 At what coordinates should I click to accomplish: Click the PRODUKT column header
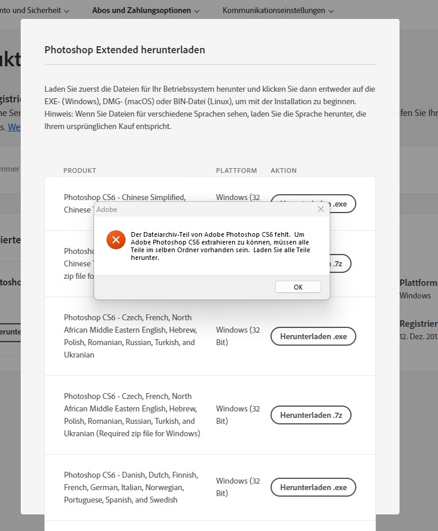pos(79,170)
